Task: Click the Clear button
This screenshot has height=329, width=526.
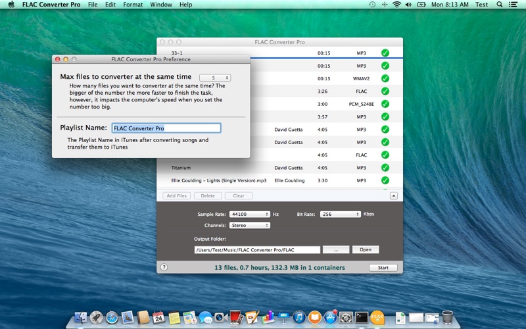Action: tap(239, 195)
